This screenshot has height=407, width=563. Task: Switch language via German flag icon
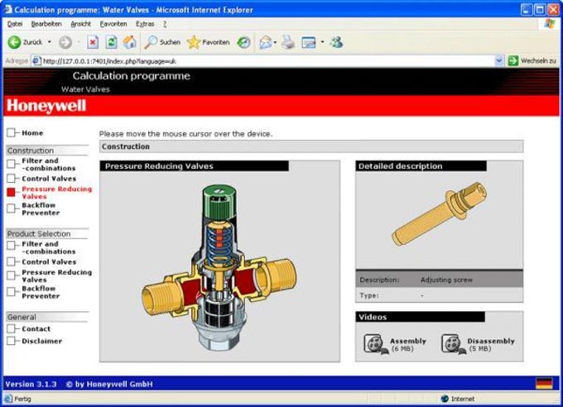[544, 383]
